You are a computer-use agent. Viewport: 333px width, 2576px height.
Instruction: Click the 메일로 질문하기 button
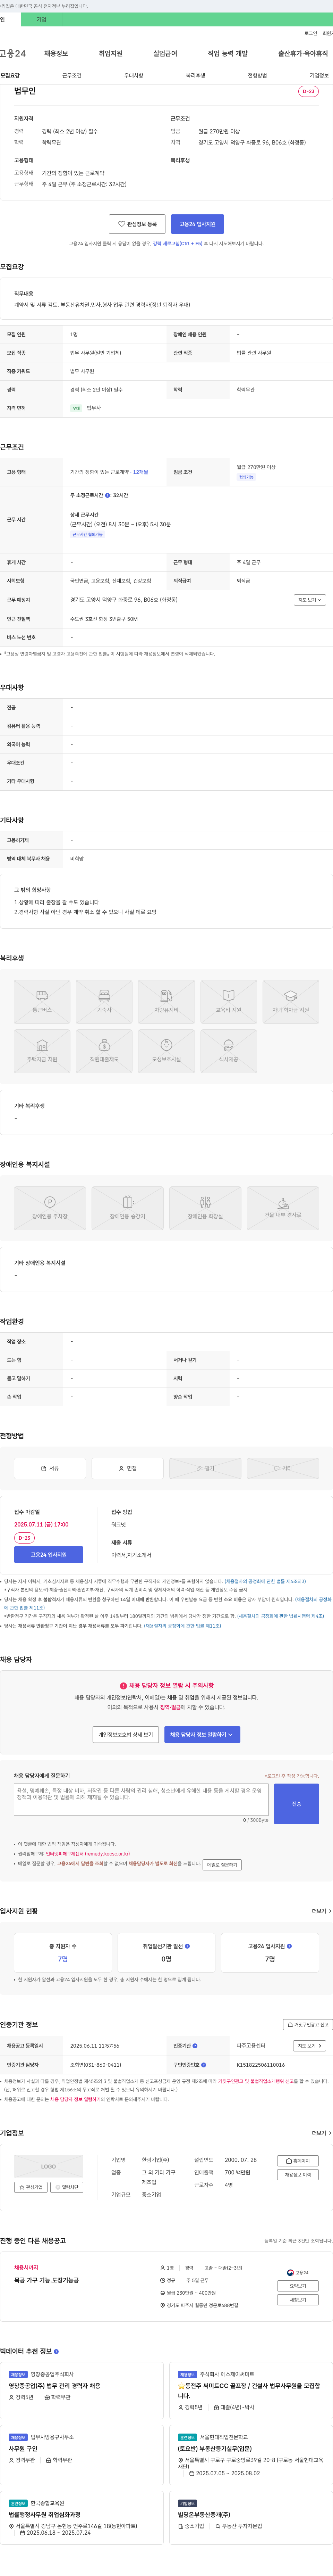click(222, 1865)
